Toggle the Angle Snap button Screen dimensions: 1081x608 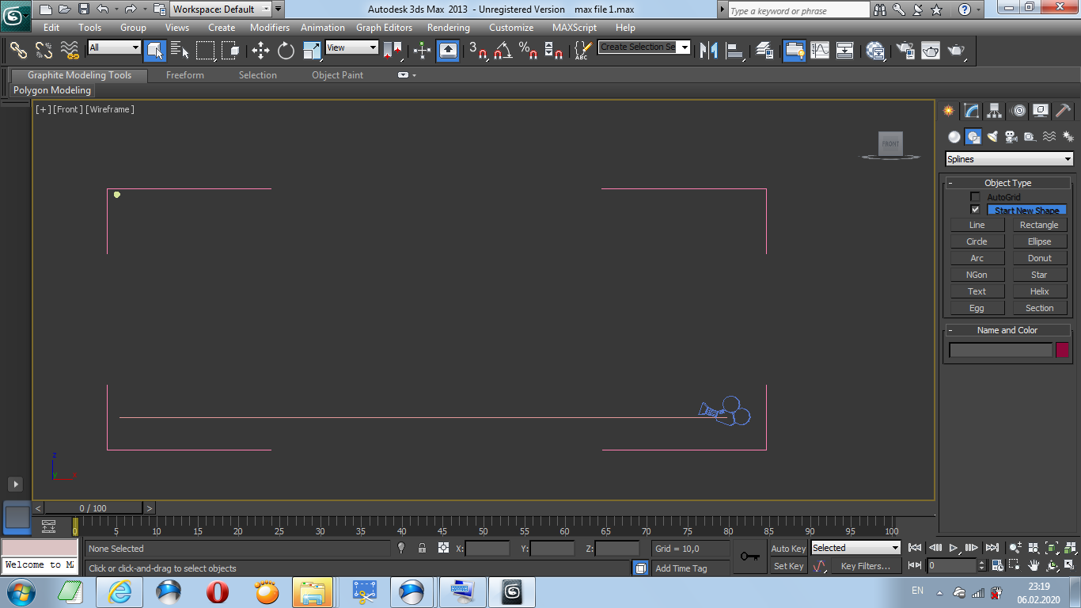(503, 51)
